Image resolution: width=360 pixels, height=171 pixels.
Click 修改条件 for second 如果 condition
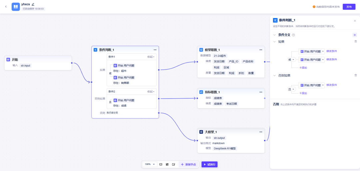[x=332, y=59]
